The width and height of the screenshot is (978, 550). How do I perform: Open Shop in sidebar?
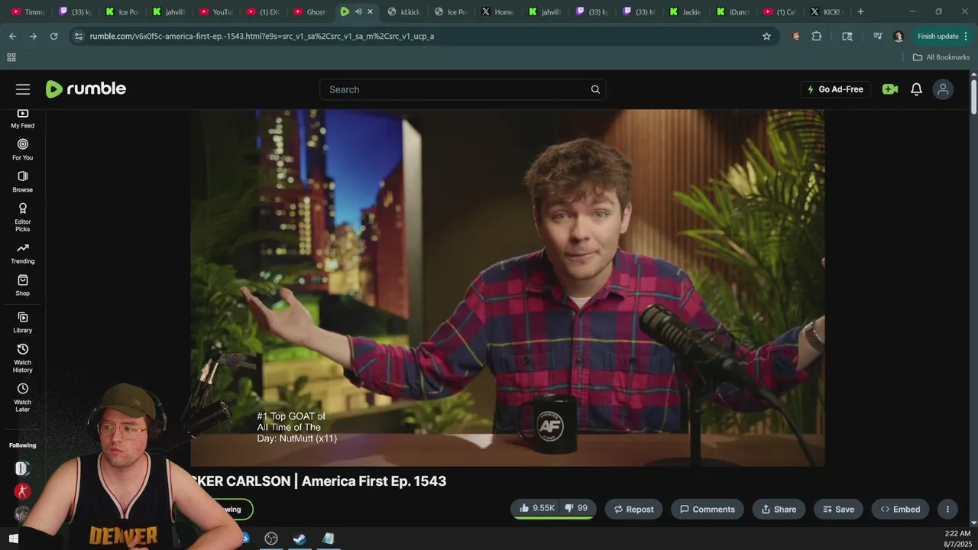22,285
